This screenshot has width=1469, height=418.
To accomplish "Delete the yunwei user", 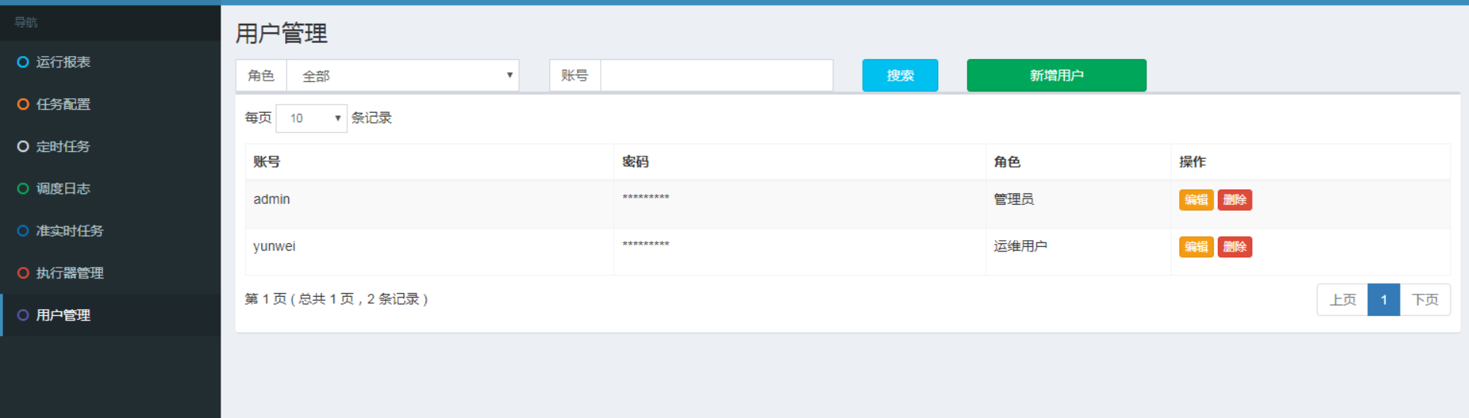I will click(1235, 247).
